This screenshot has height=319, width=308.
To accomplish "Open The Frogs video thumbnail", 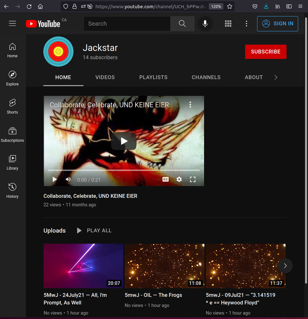I will 164,266.
